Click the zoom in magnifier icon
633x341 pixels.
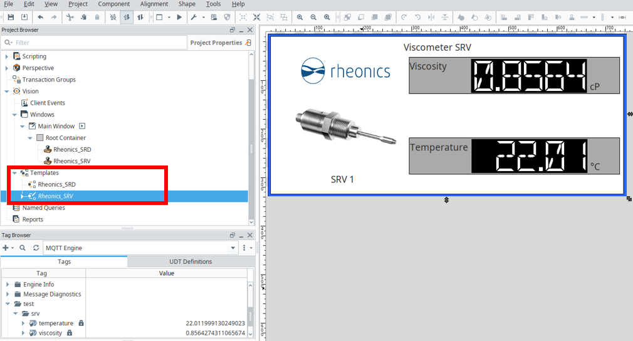pos(300,17)
